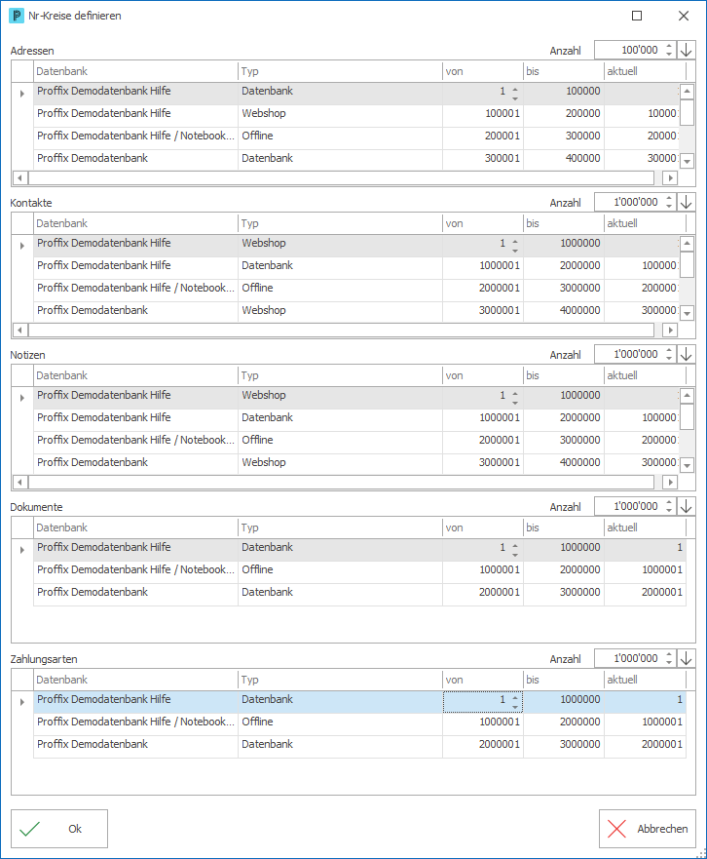This screenshot has width=707, height=859.
Task: Click the down-arrow button beside Notizen Anzahl
Action: [x=687, y=355]
